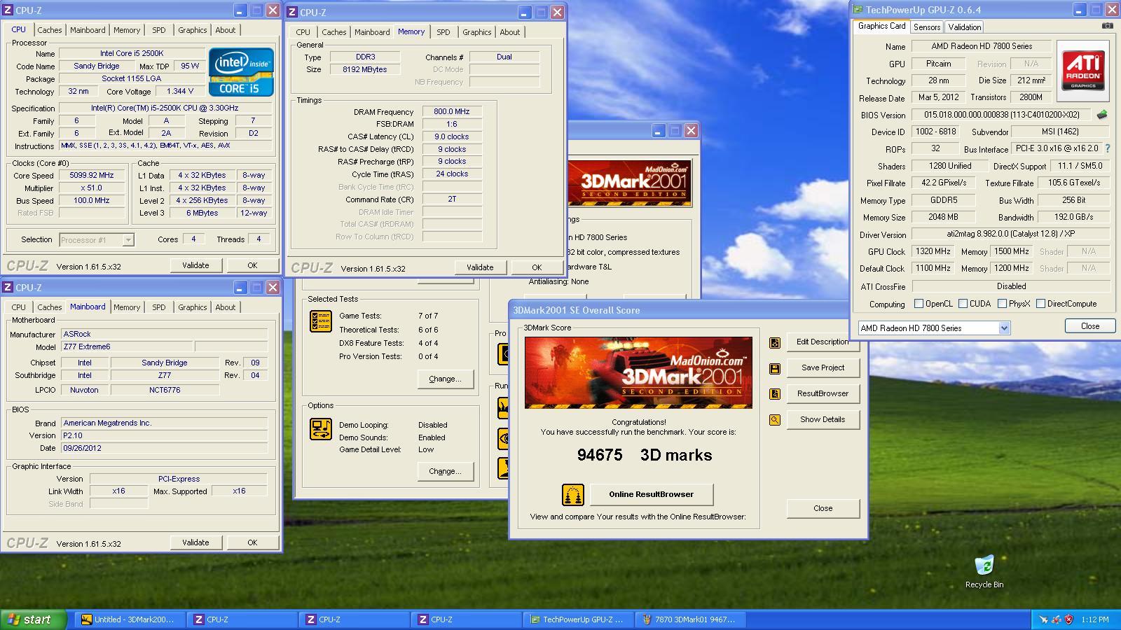Click the Edit Description button
1121x630 pixels.
(823, 342)
